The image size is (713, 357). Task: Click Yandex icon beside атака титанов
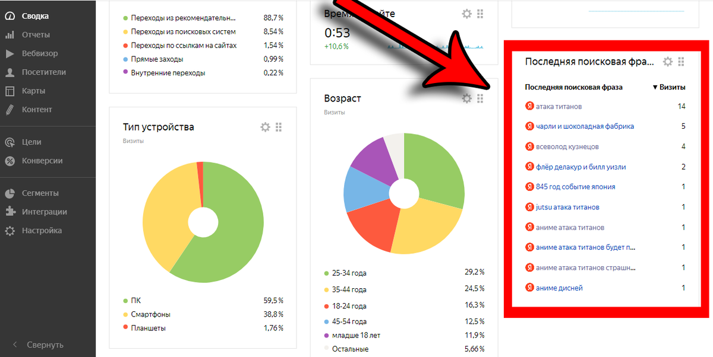529,106
